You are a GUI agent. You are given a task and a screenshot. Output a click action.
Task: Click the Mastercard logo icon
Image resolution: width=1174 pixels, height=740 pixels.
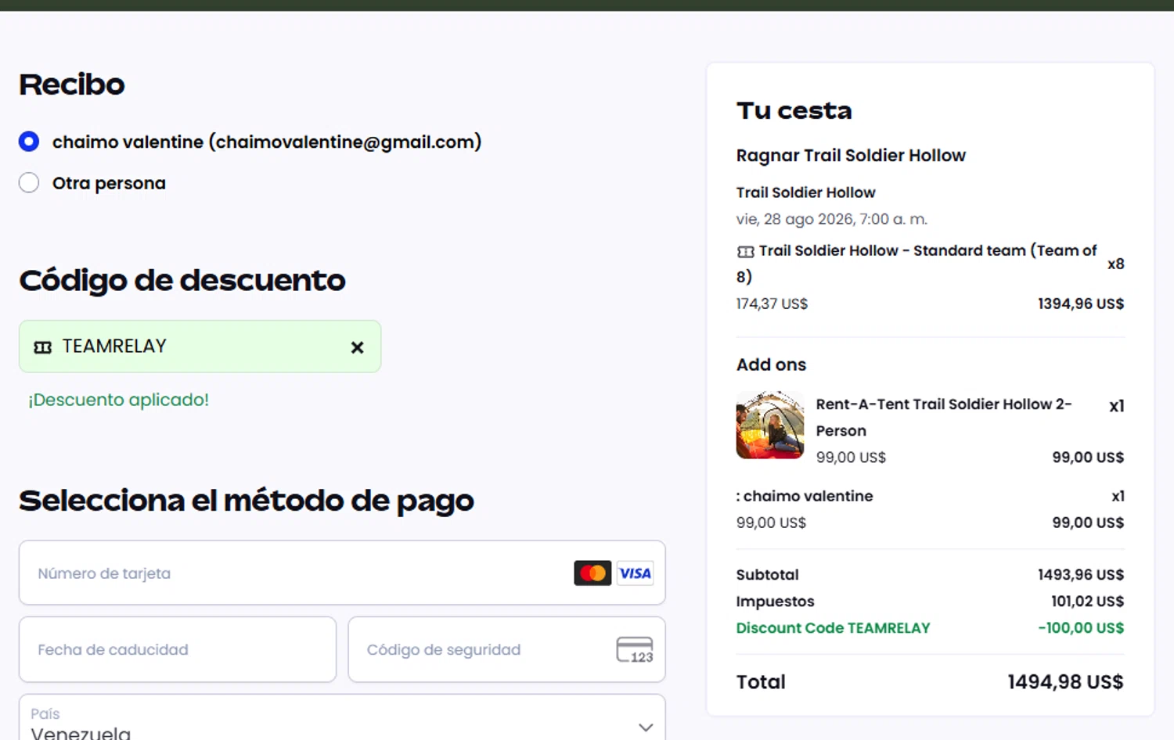(592, 573)
